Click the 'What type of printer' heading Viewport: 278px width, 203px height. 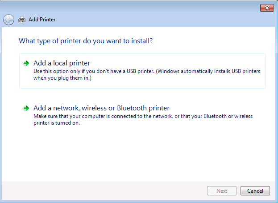[86, 41]
